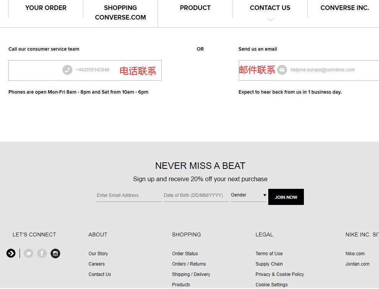The image size is (379, 289).
Task: Expand the Gender dropdown
Action: tap(248, 195)
